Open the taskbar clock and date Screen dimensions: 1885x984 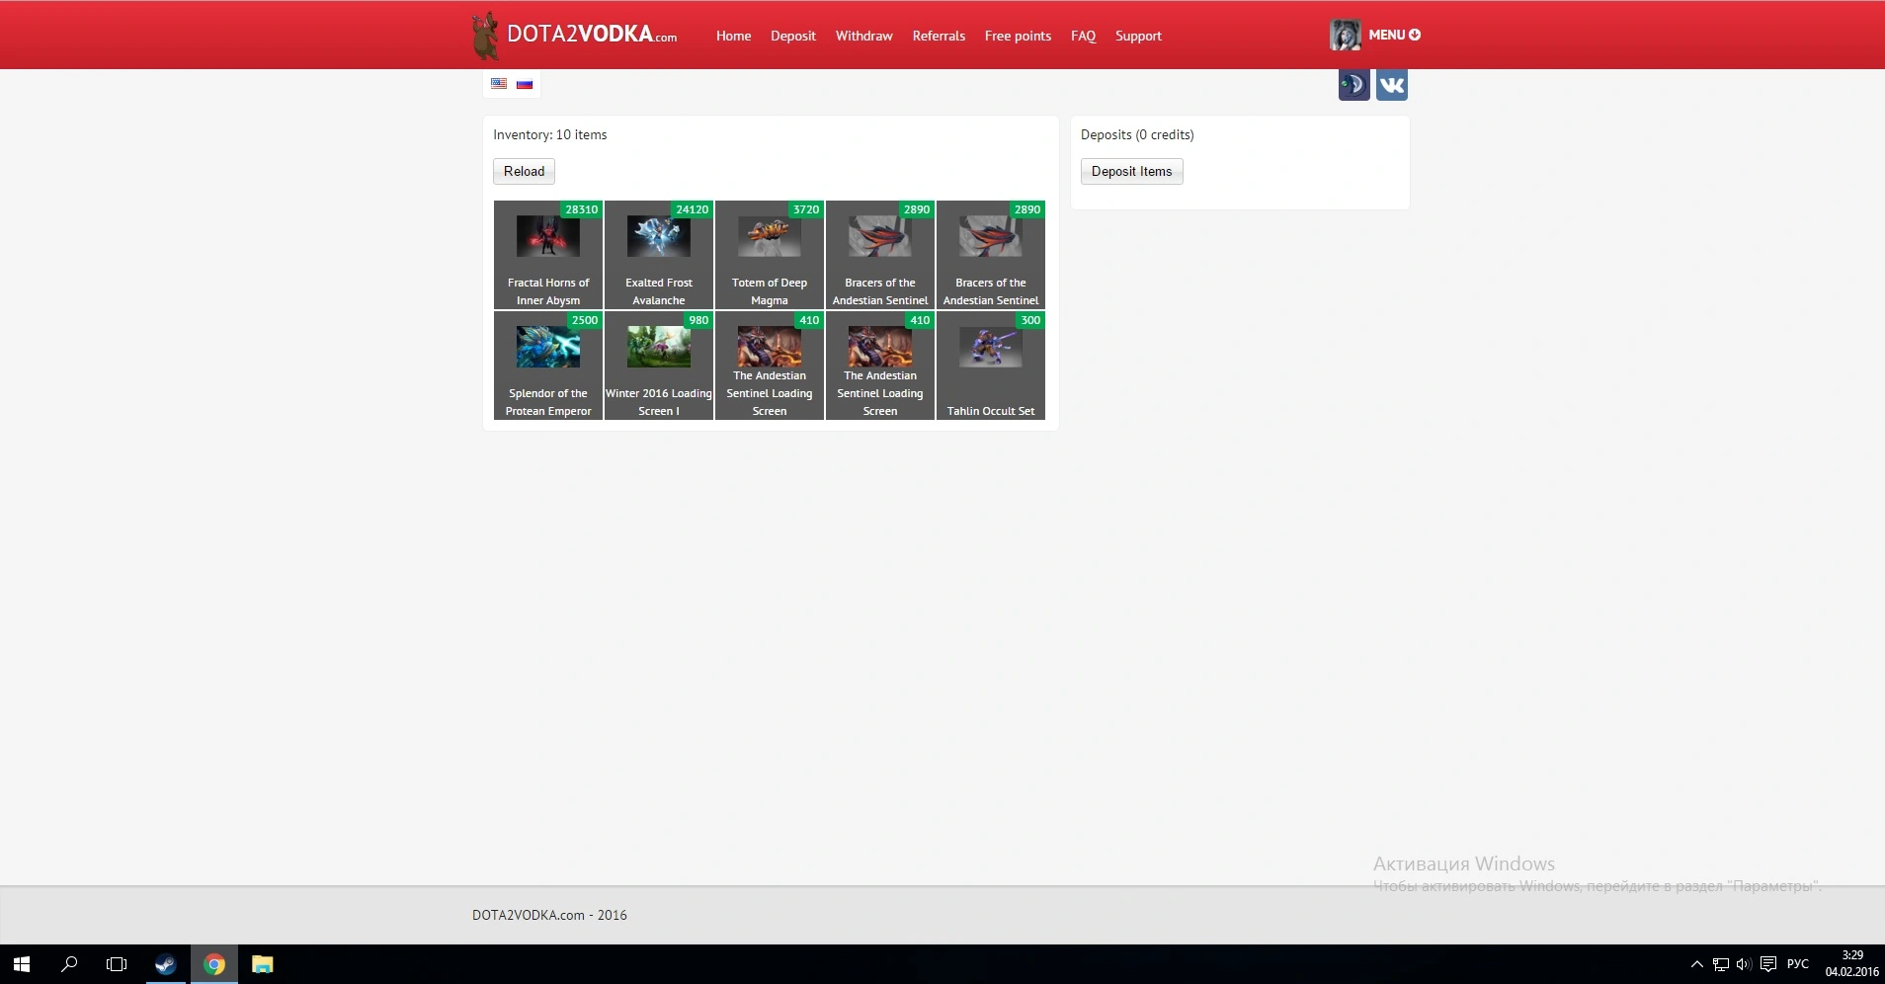1852,964
